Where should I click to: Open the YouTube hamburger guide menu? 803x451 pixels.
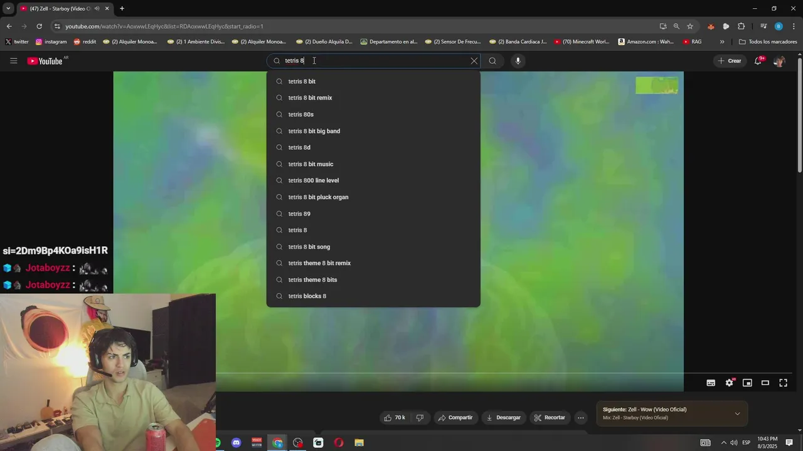[13, 61]
